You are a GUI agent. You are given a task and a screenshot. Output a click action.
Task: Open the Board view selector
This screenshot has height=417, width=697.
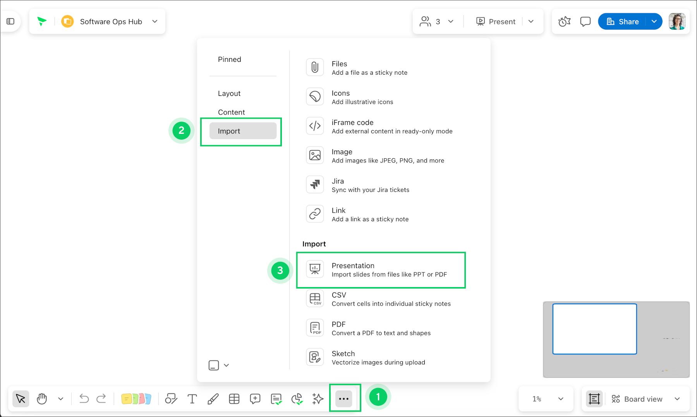(645, 399)
